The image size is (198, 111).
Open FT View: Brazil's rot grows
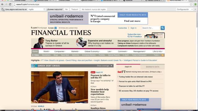[x=53, y=60]
